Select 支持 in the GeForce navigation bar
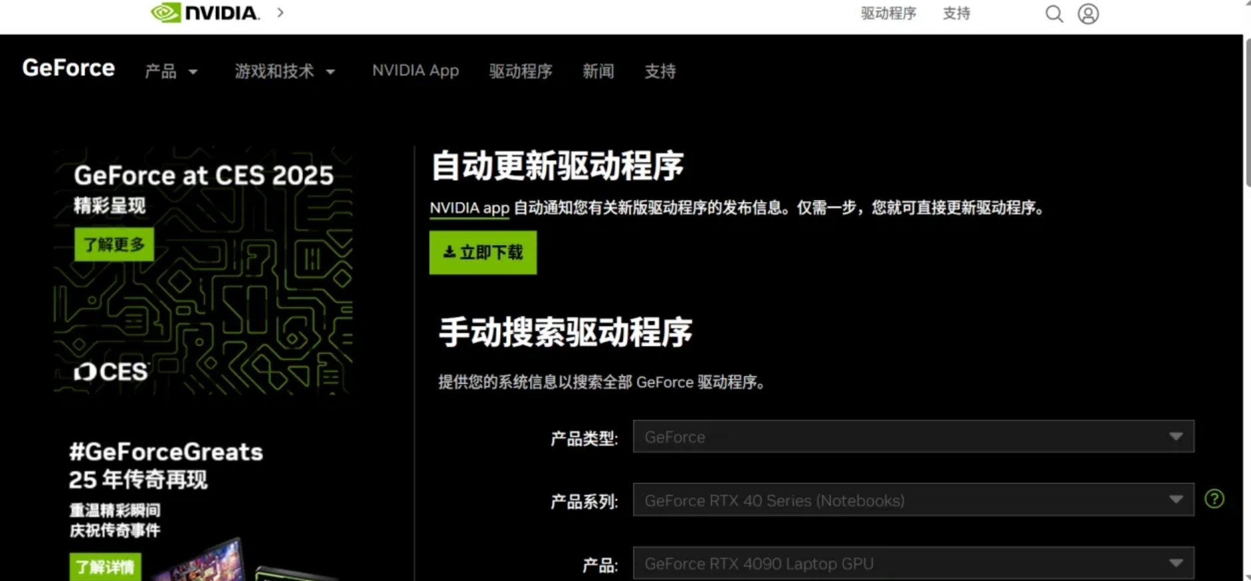The height and width of the screenshot is (581, 1251). coord(660,71)
